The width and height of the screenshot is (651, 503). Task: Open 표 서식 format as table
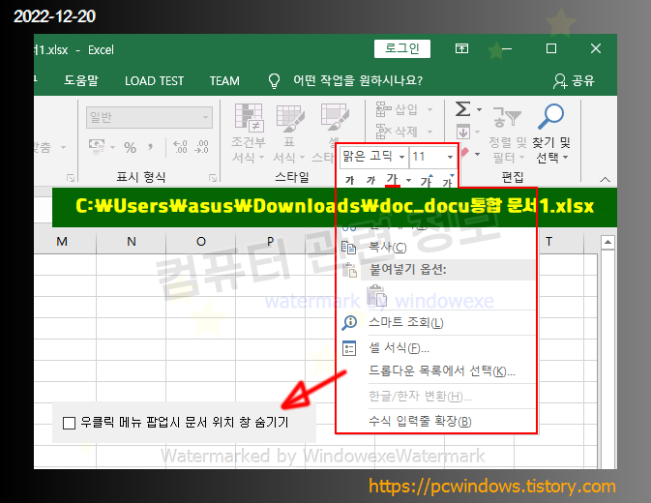pos(289,133)
